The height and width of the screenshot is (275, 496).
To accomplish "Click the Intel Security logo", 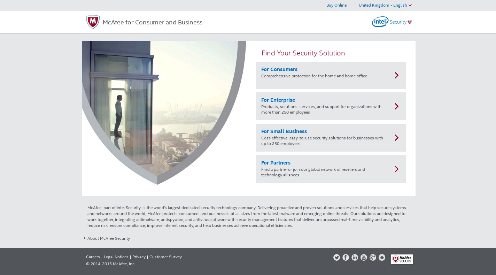I will 392,22.
